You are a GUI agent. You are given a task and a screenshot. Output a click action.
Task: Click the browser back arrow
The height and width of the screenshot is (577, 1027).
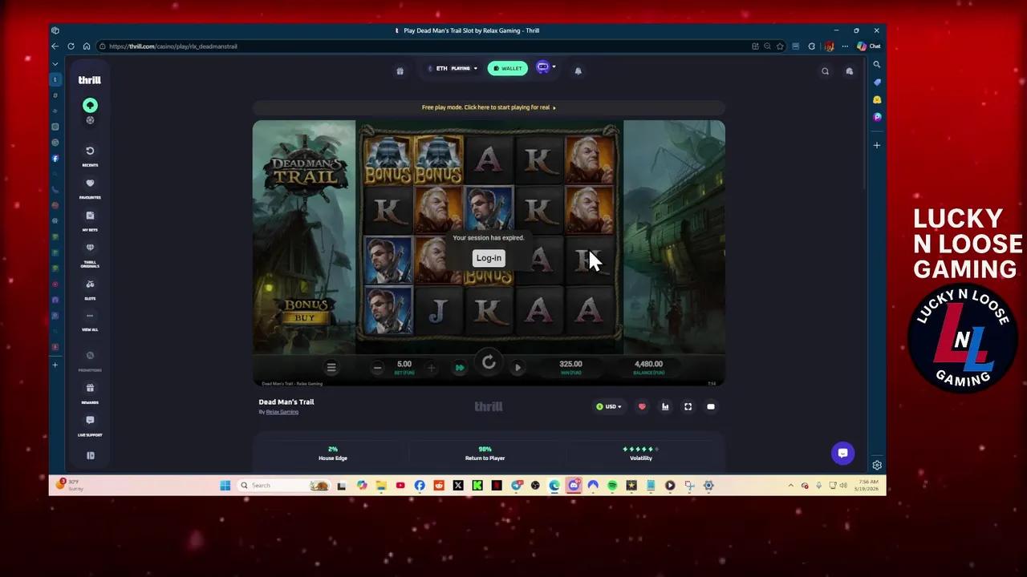[55, 46]
